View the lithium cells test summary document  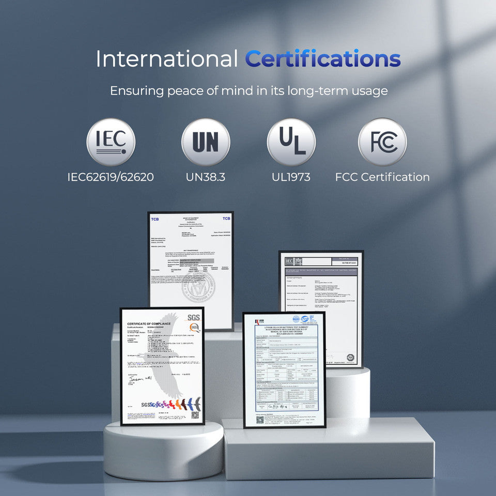click(284, 370)
